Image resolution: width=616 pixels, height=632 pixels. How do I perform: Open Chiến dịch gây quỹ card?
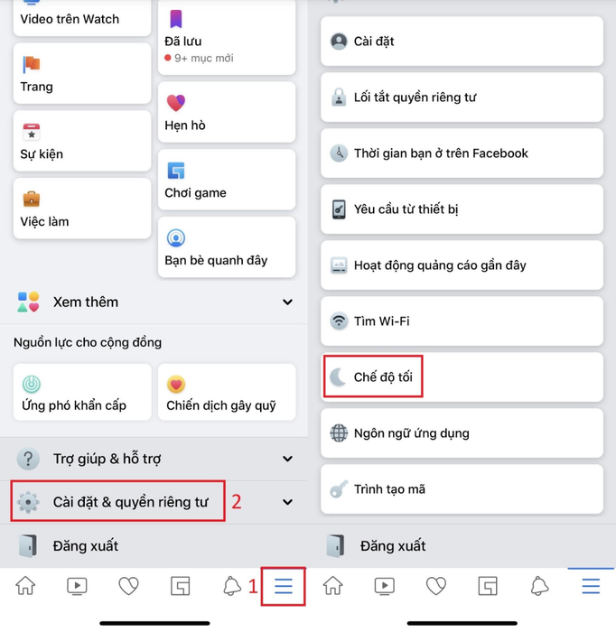tap(227, 392)
